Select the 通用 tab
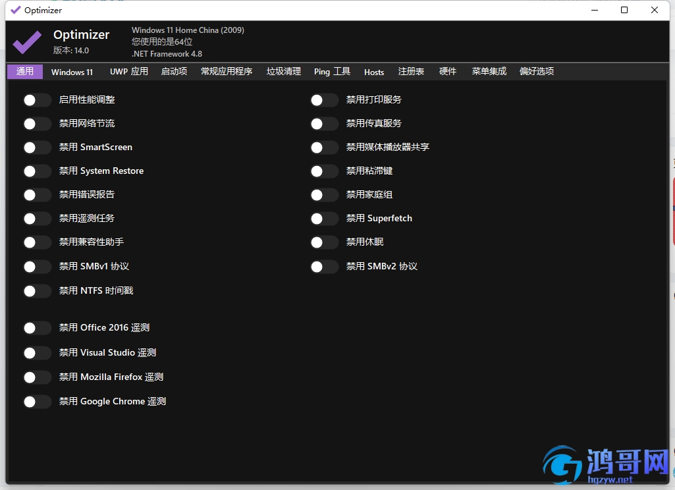Image resolution: width=675 pixels, height=490 pixels. 25,72
